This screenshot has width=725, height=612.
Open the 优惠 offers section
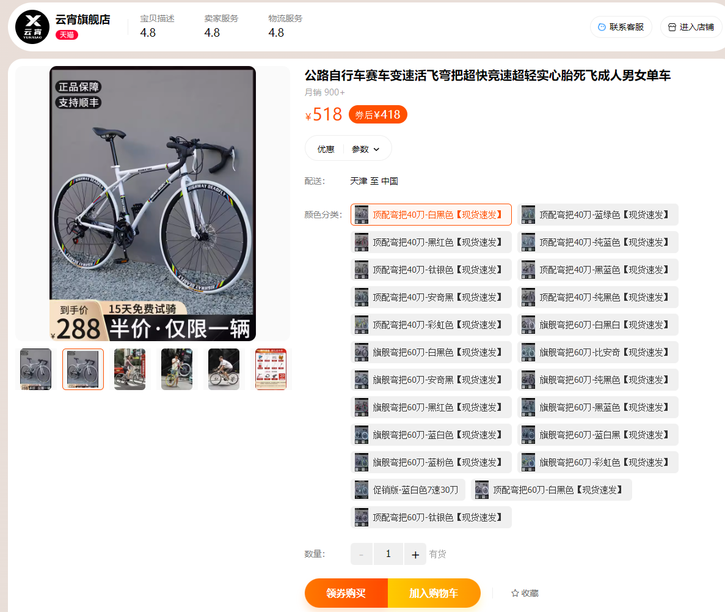pos(326,149)
